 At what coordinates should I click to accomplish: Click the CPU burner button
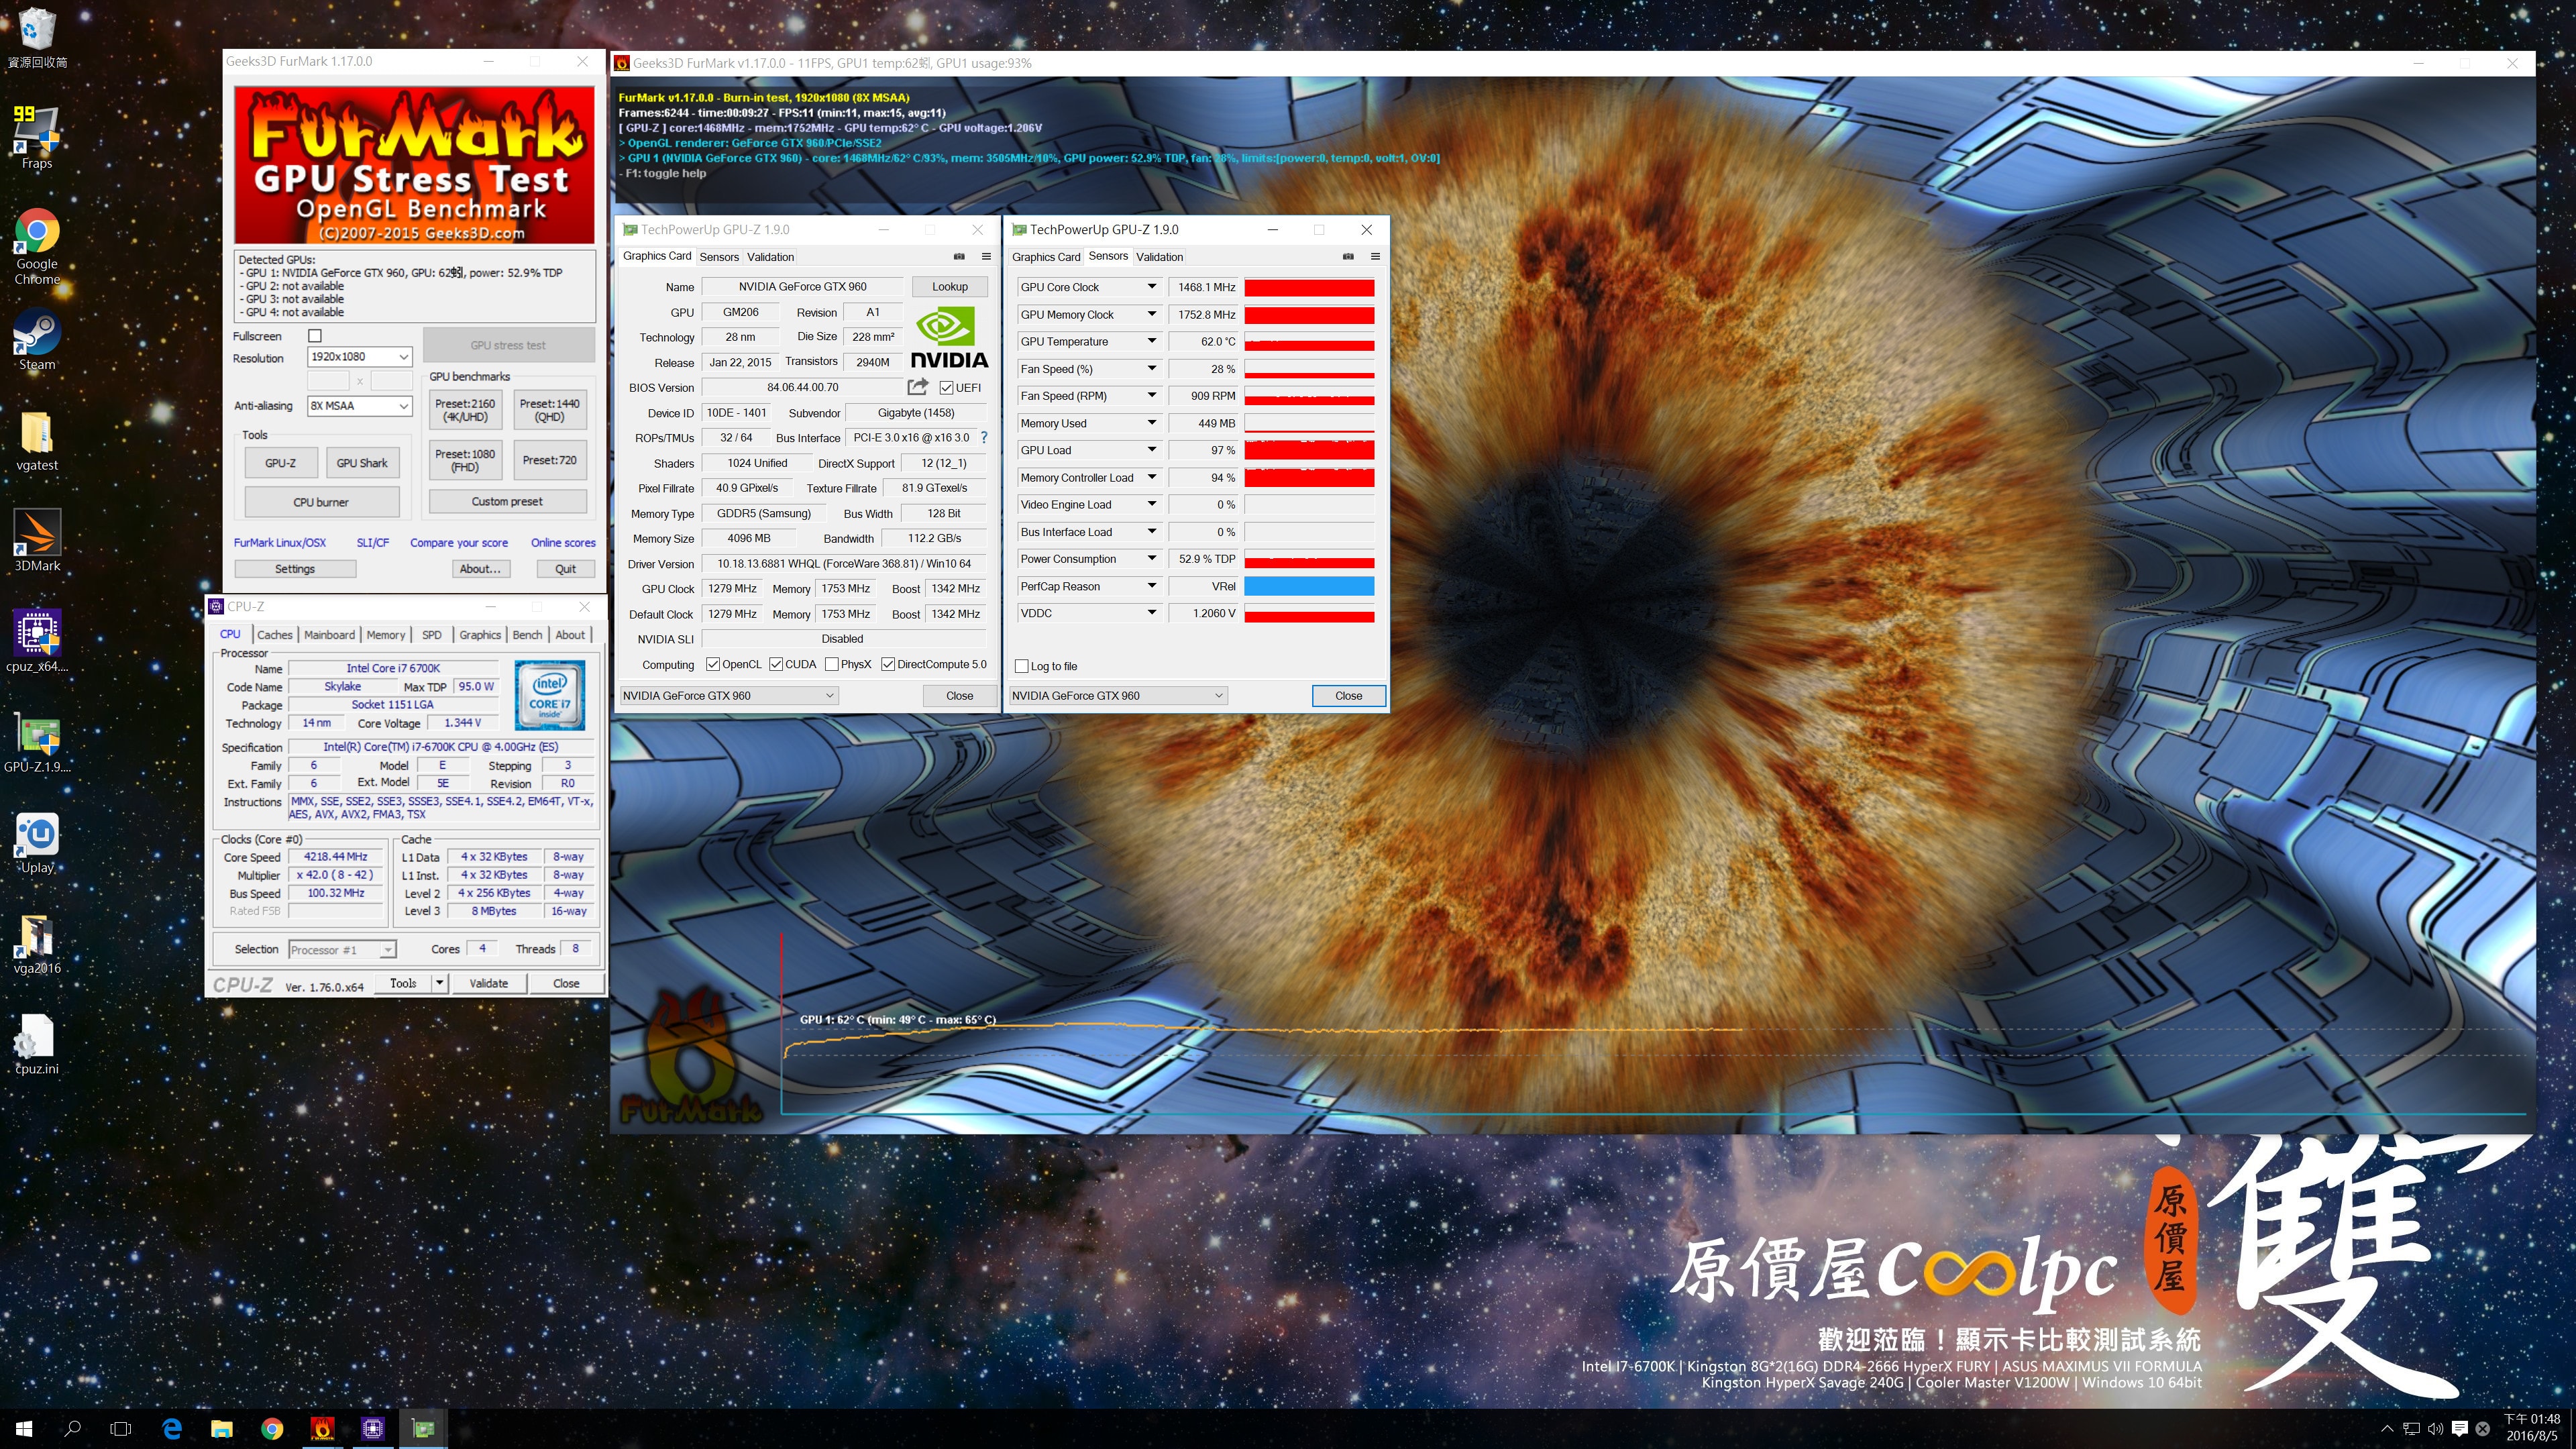[321, 502]
